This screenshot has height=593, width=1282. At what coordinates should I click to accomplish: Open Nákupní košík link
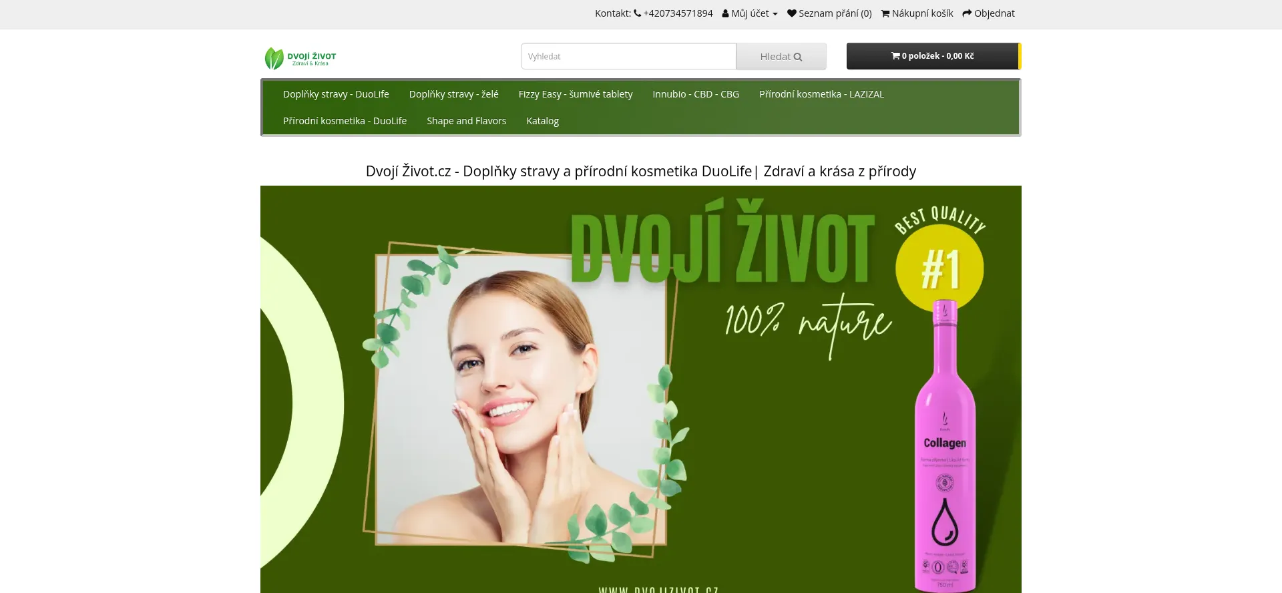pos(917,13)
